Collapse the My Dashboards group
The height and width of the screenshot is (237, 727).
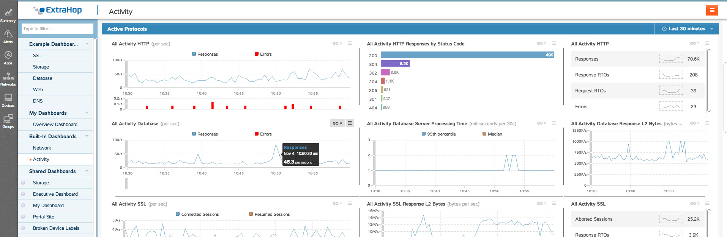click(87, 113)
